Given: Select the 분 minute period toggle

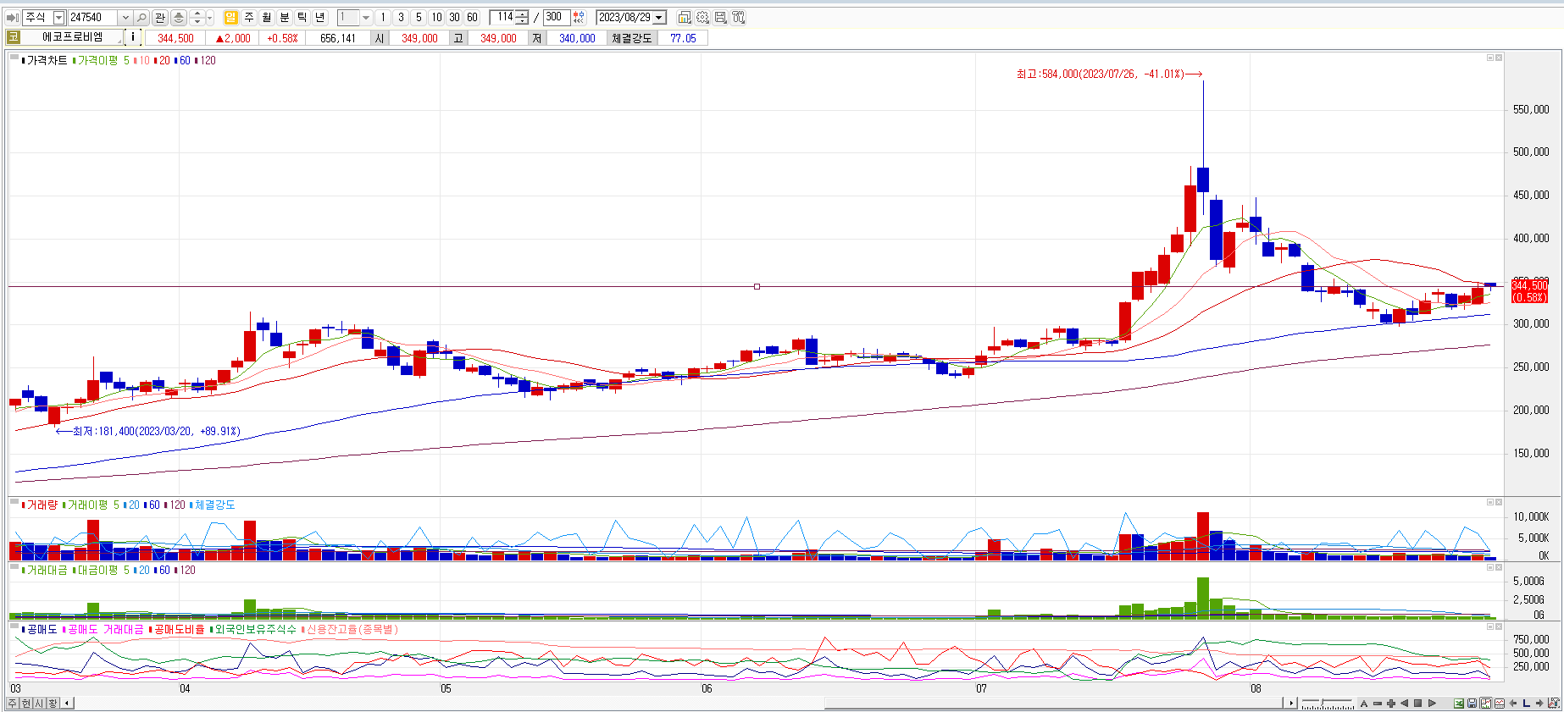Looking at the screenshot, I should 285,17.
